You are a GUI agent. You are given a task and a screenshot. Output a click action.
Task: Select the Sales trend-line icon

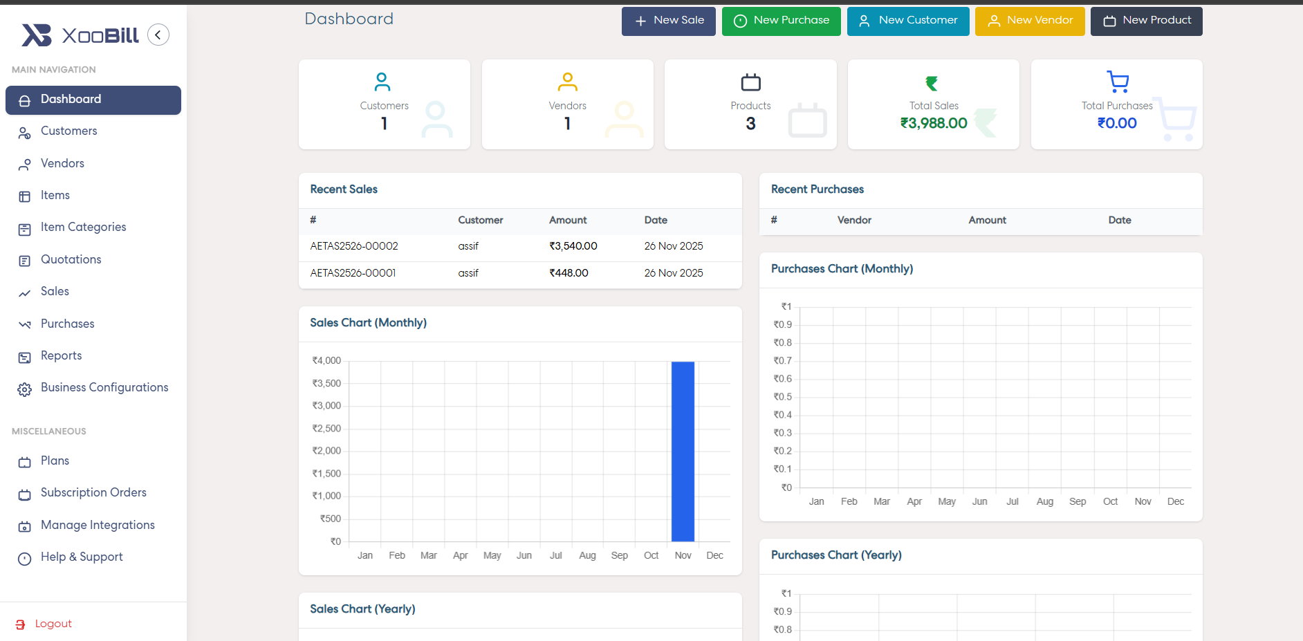(x=25, y=292)
